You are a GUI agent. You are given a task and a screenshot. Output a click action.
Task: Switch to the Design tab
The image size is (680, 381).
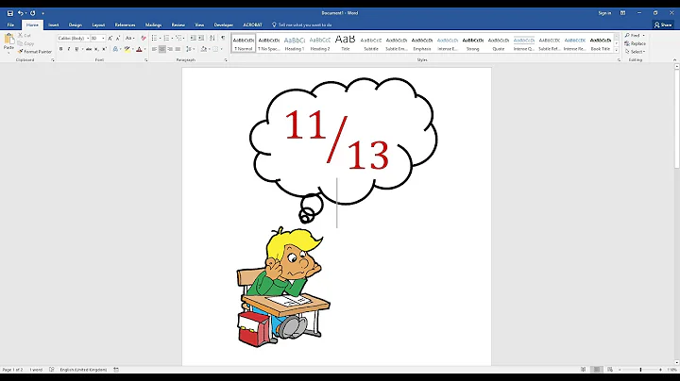(x=75, y=25)
